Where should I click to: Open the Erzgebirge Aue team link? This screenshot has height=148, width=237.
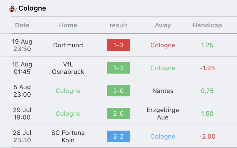pos(163,113)
